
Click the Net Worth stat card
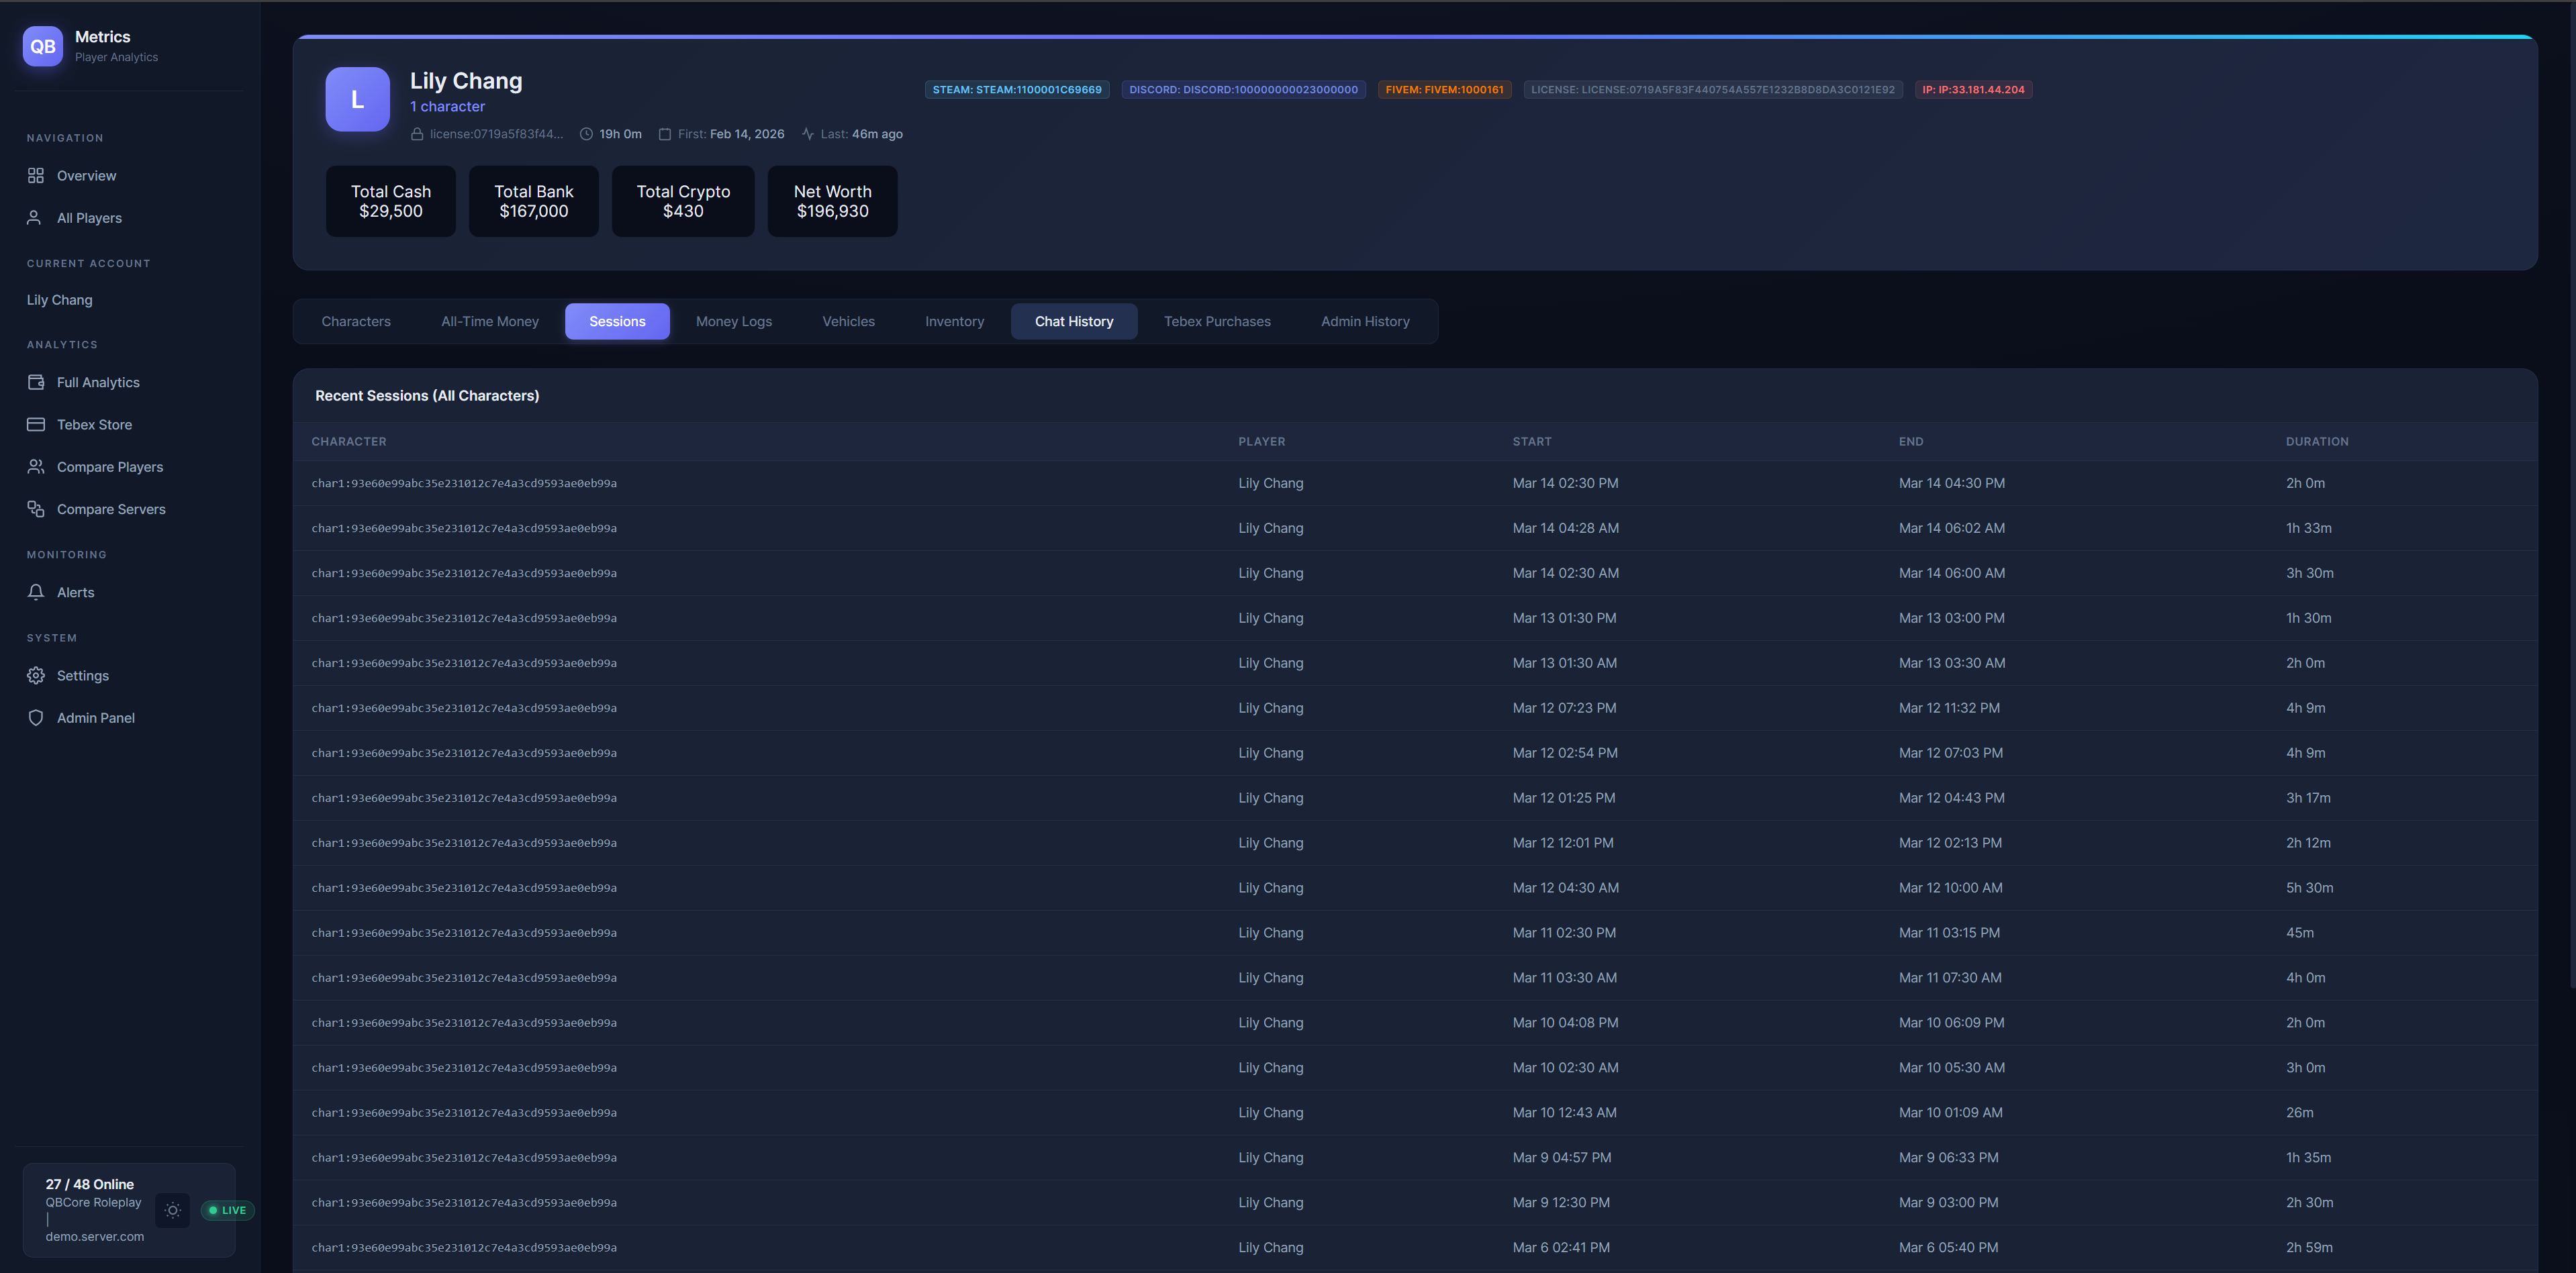coord(832,201)
